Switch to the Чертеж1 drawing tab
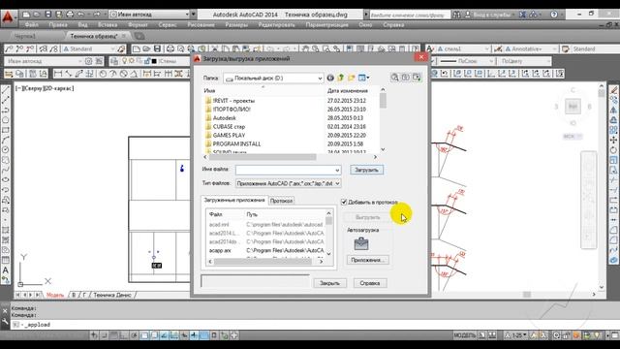The width and height of the screenshot is (620, 349). point(25,36)
